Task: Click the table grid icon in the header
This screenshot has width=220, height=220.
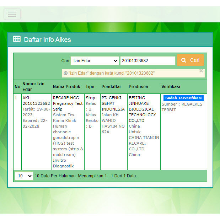Action: coord(17,39)
